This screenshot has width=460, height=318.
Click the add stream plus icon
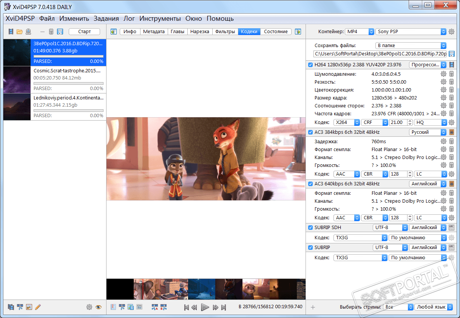[313, 307]
